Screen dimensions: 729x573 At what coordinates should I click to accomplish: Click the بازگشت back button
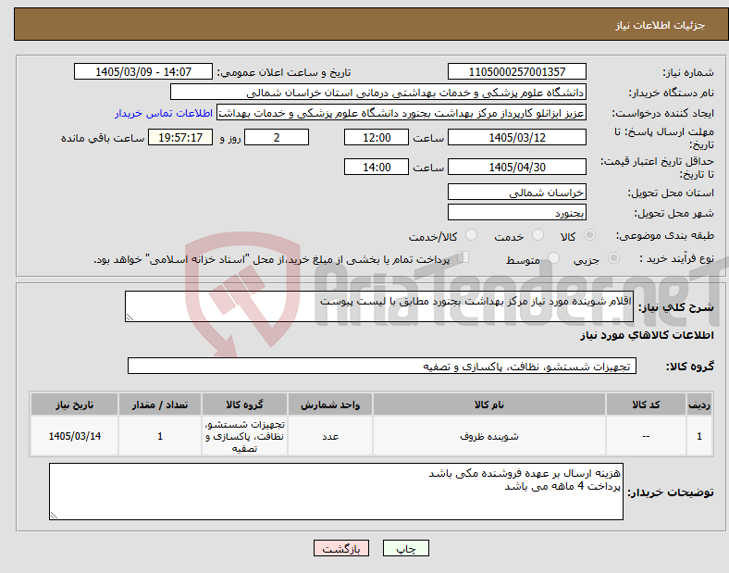(x=341, y=548)
